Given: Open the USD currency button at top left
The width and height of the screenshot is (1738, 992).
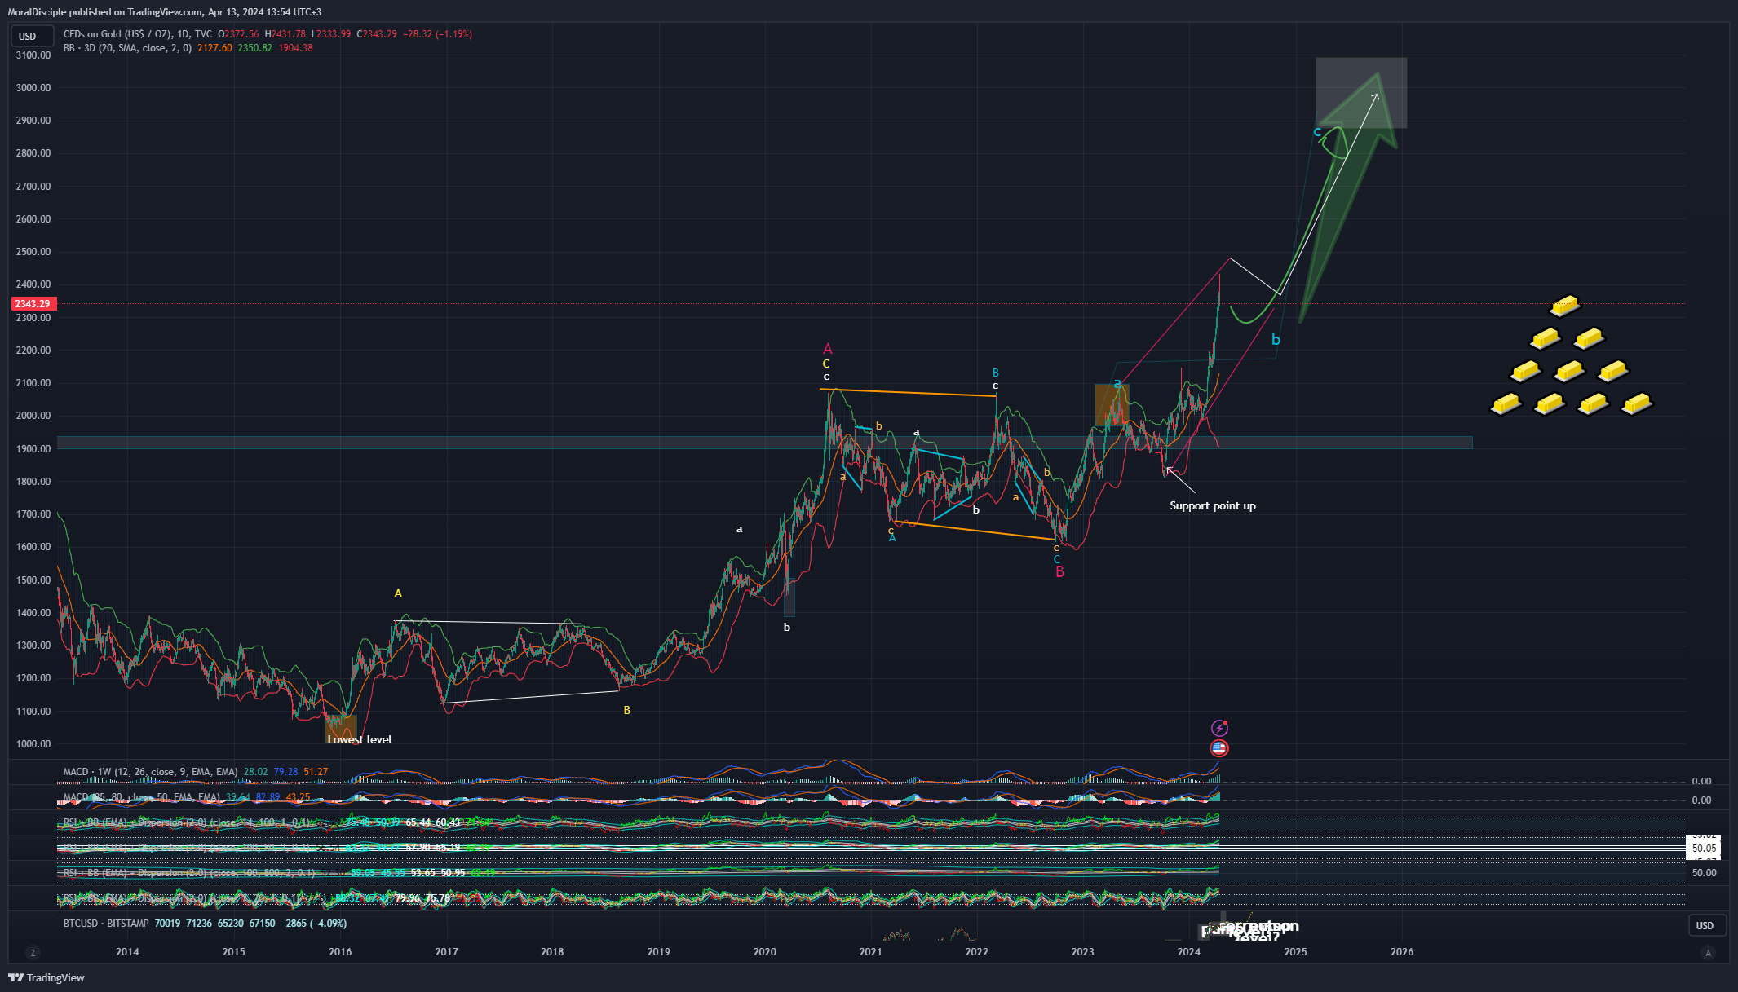Looking at the screenshot, I should [33, 36].
